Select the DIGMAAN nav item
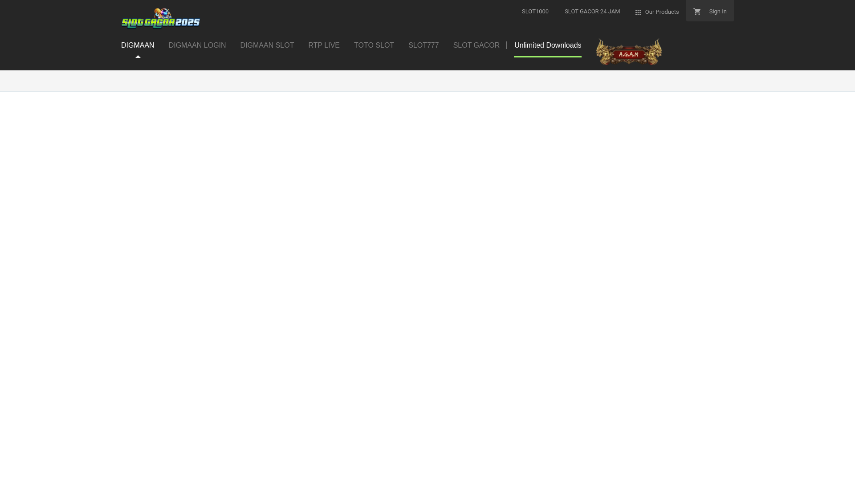Screen dimensions: 855x481 click(x=138, y=45)
